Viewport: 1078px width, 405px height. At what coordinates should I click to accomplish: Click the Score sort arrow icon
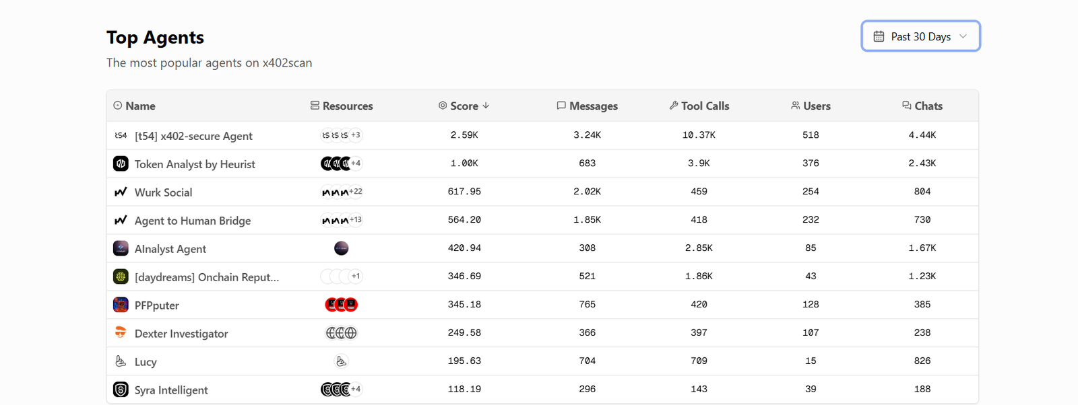point(486,106)
